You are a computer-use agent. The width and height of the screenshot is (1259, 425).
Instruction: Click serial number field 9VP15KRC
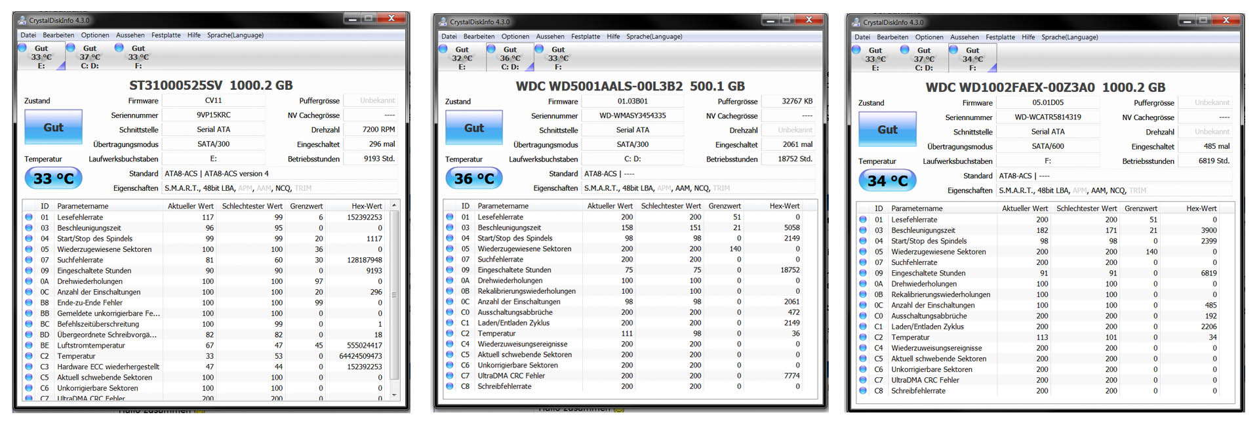(x=214, y=115)
